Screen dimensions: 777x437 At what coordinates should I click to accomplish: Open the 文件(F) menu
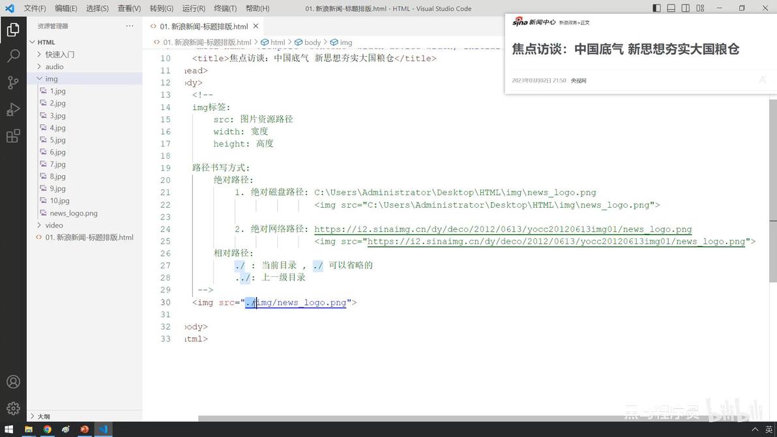(x=35, y=8)
